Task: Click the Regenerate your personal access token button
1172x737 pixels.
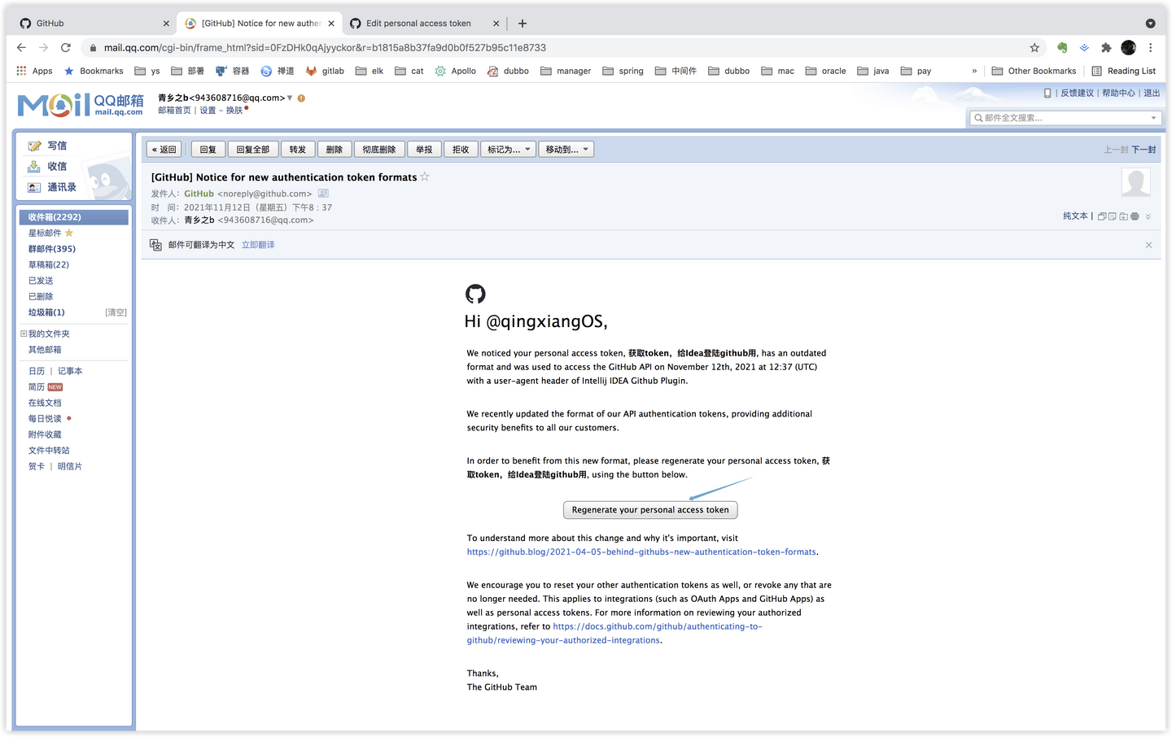Action: pos(650,509)
